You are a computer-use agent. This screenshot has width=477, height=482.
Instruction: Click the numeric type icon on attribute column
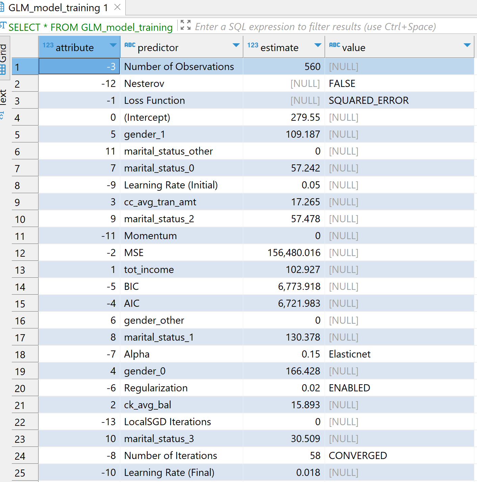48,45
